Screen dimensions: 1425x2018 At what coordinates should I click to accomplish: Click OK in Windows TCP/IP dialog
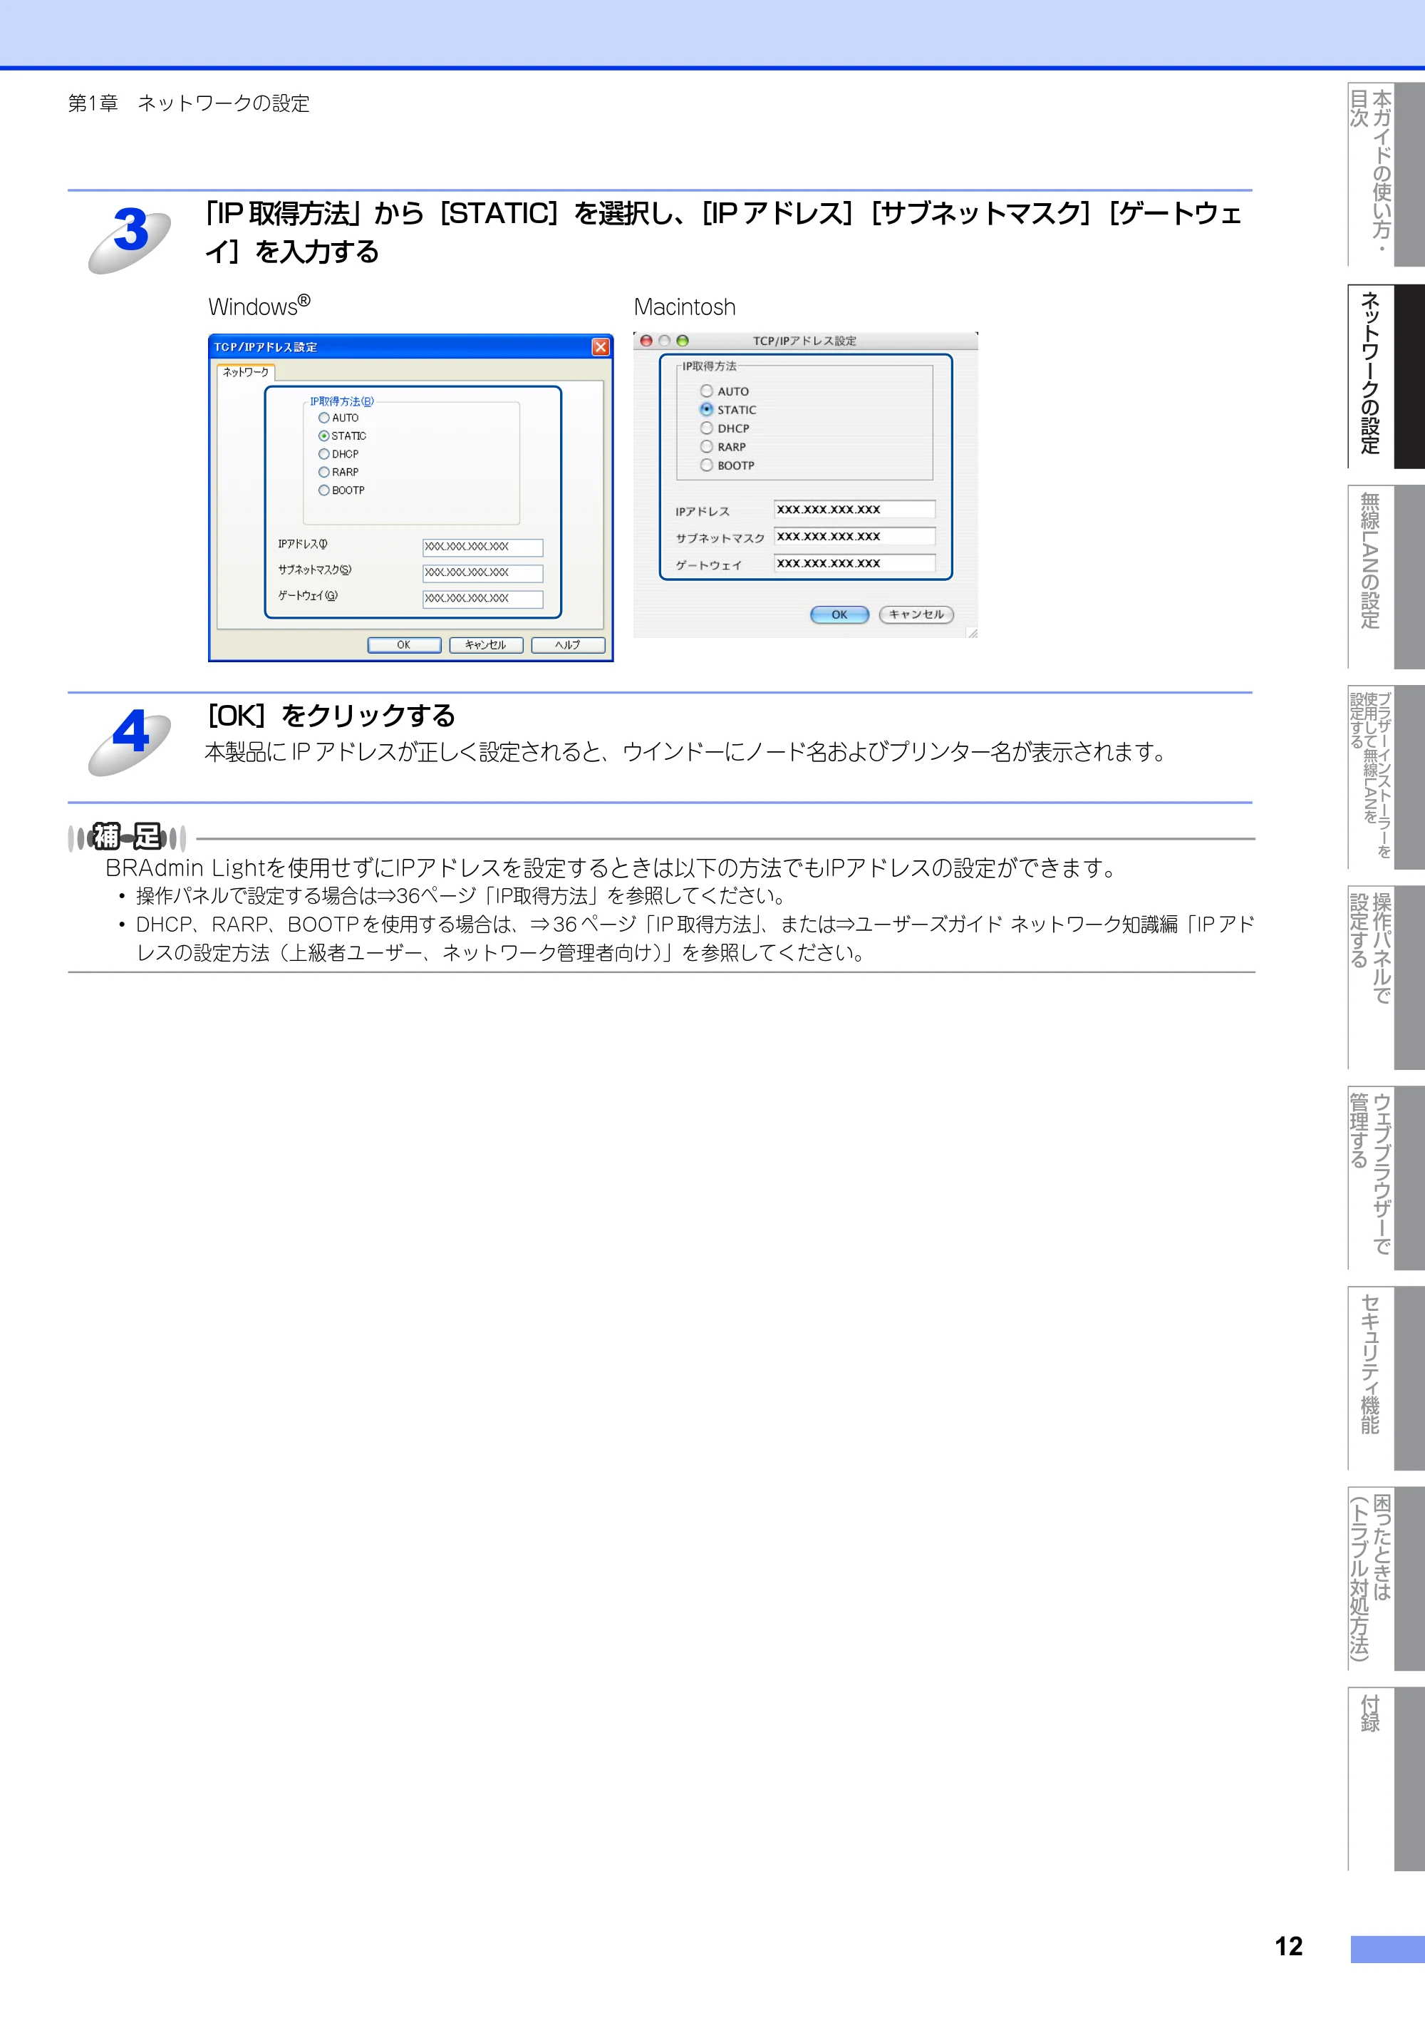pyautogui.click(x=404, y=645)
